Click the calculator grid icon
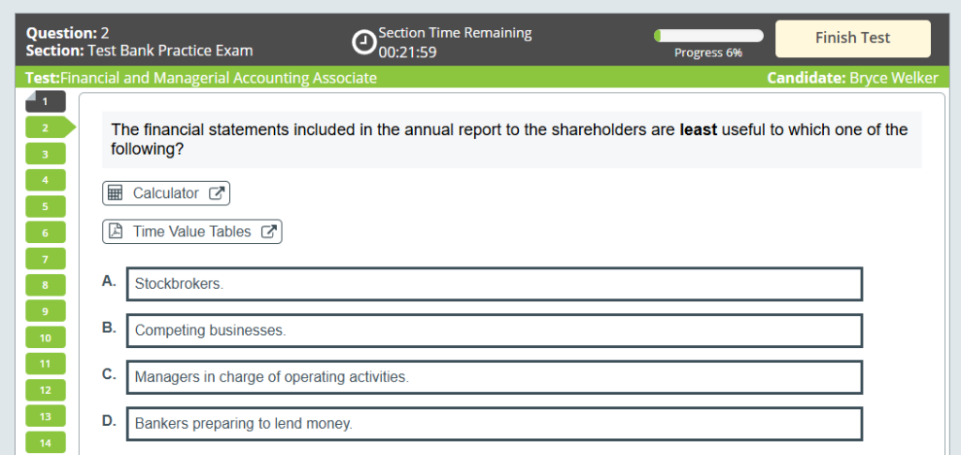Screen dimensions: 961x455 [115, 193]
